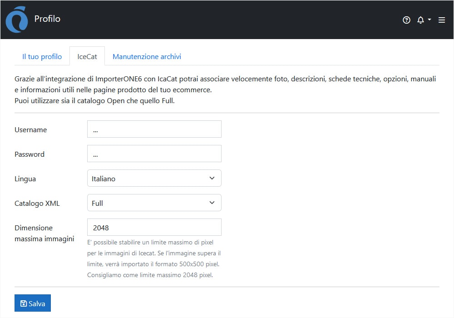Select the IceCat tab
The width and height of the screenshot is (454, 318).
(87, 56)
